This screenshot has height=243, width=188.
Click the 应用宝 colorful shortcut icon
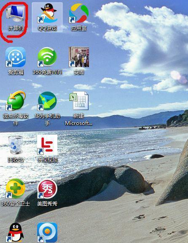click(79, 13)
